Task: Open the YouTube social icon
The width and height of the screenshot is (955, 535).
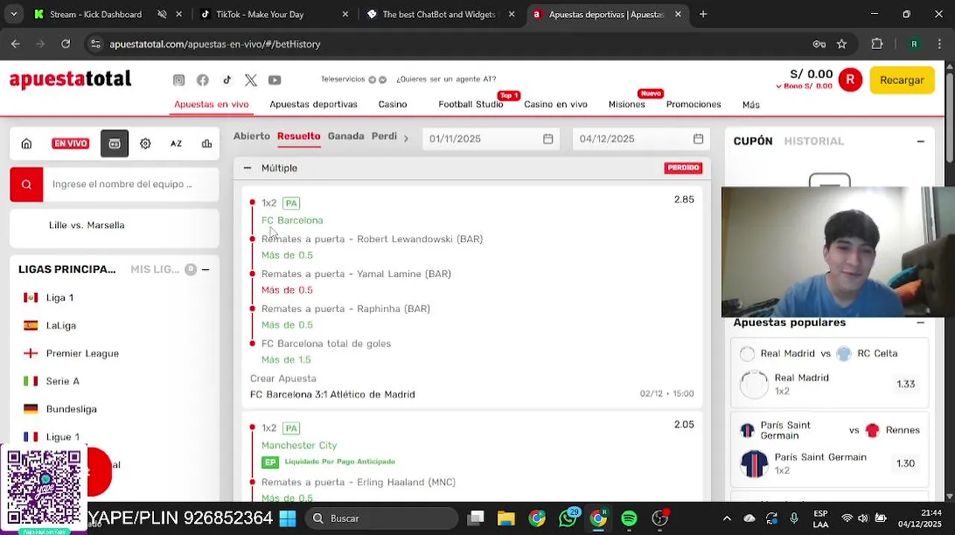Action: pos(274,80)
